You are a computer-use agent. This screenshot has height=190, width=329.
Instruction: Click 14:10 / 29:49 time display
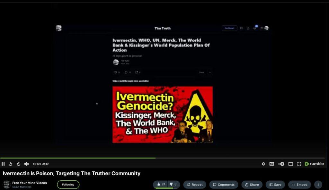coord(40,164)
